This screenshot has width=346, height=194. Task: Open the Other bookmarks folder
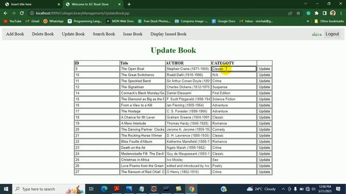[x=329, y=21]
